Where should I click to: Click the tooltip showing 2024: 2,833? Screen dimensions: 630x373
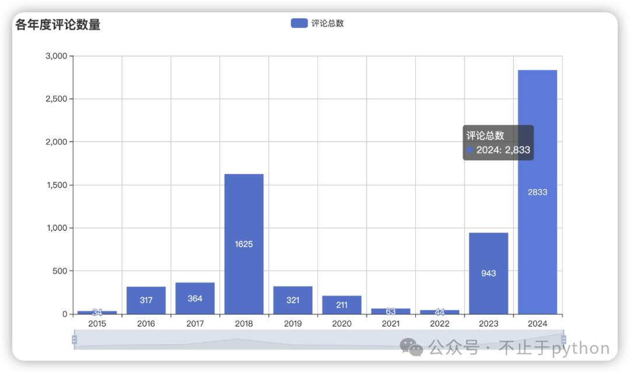(x=498, y=143)
